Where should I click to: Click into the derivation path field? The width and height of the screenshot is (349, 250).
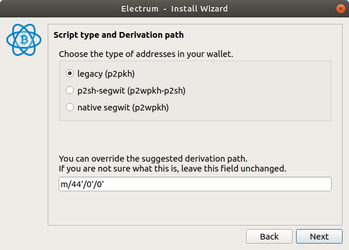[195, 184]
